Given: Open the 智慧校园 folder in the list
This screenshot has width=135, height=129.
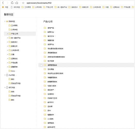Looking at the screenshot, I should pos(49,40).
